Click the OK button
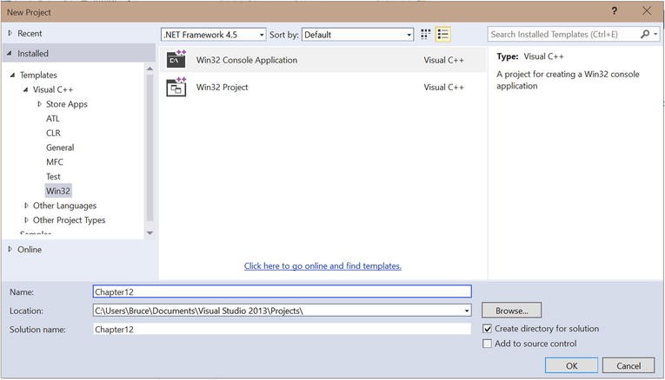The height and width of the screenshot is (380, 665). tap(571, 365)
